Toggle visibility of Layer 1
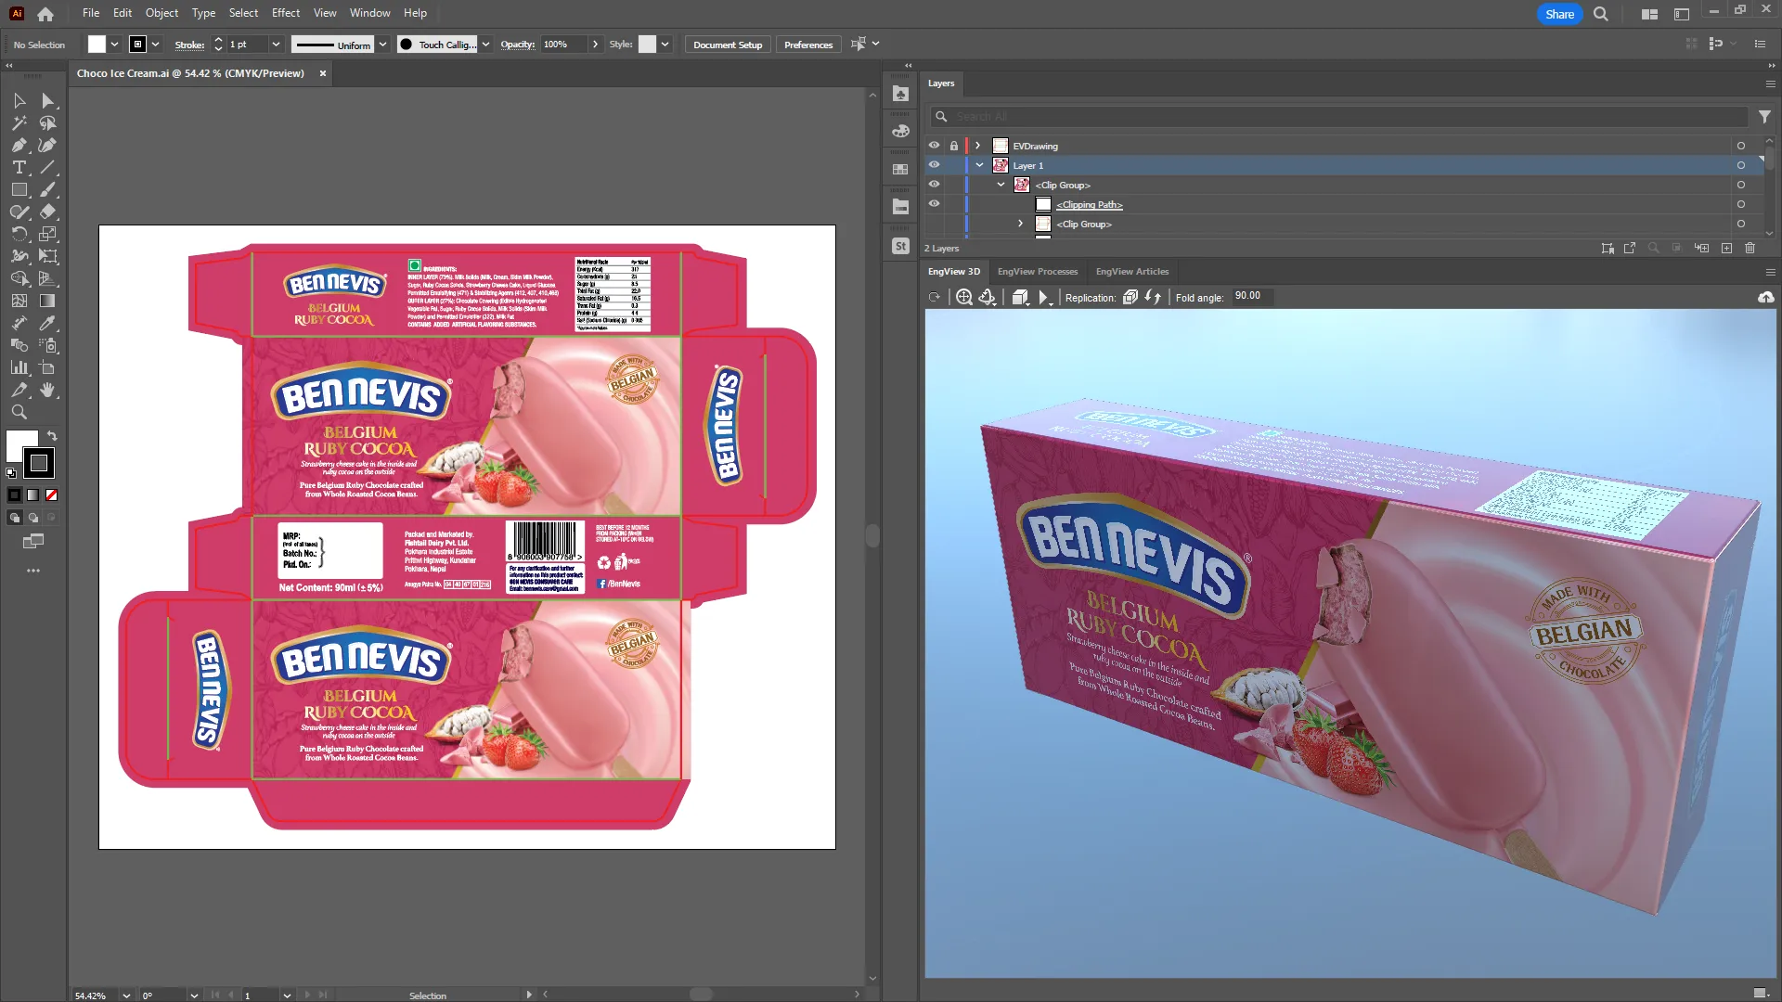Viewport: 1782px width, 1002px height. (x=934, y=165)
